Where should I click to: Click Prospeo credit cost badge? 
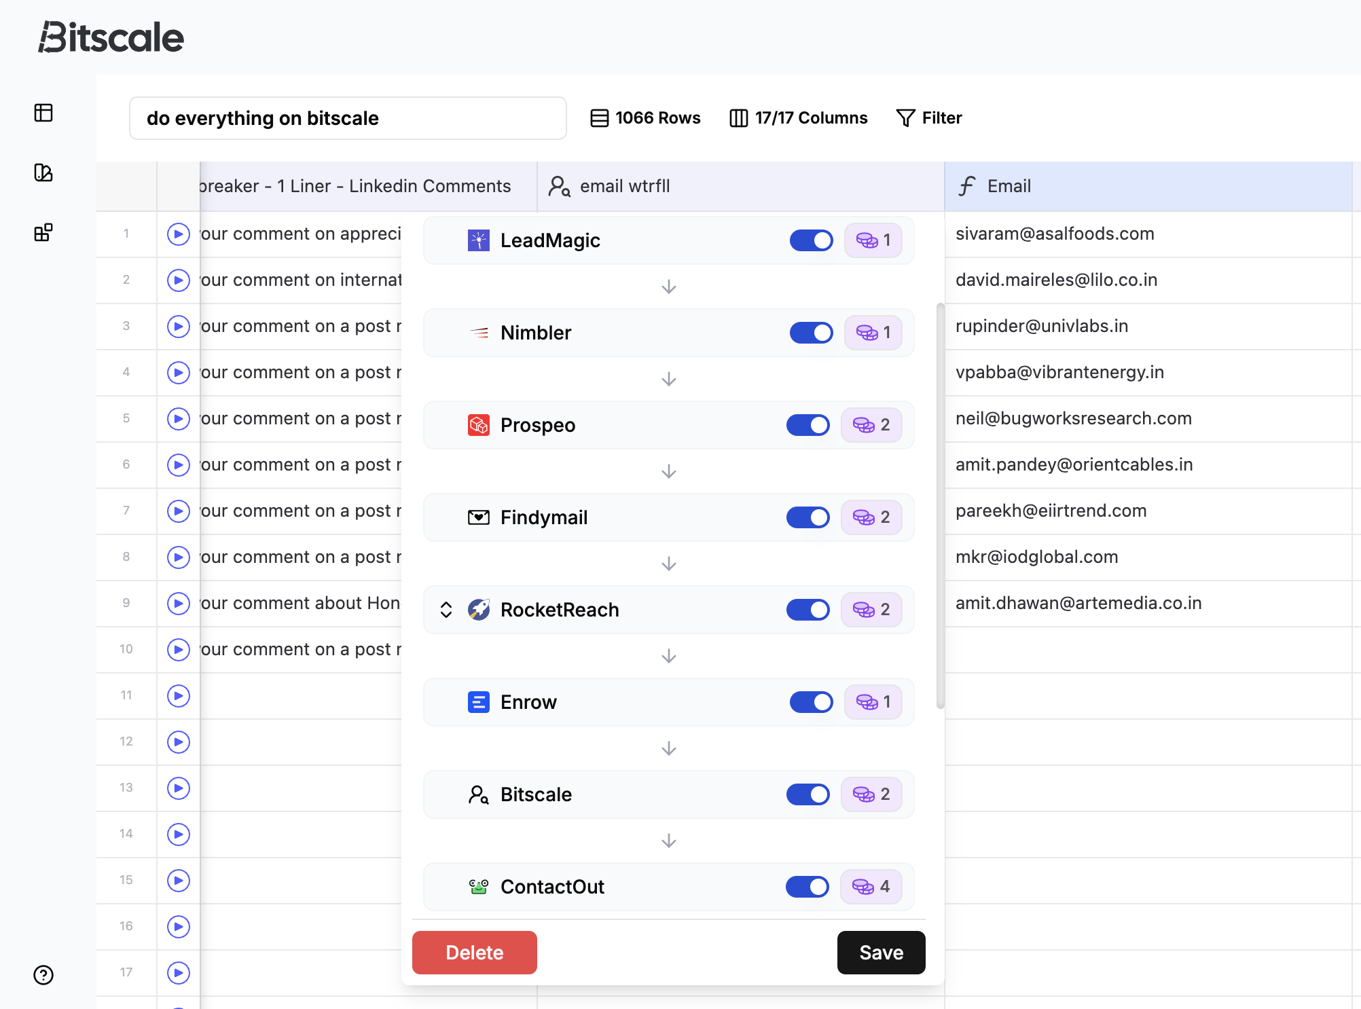click(x=871, y=425)
